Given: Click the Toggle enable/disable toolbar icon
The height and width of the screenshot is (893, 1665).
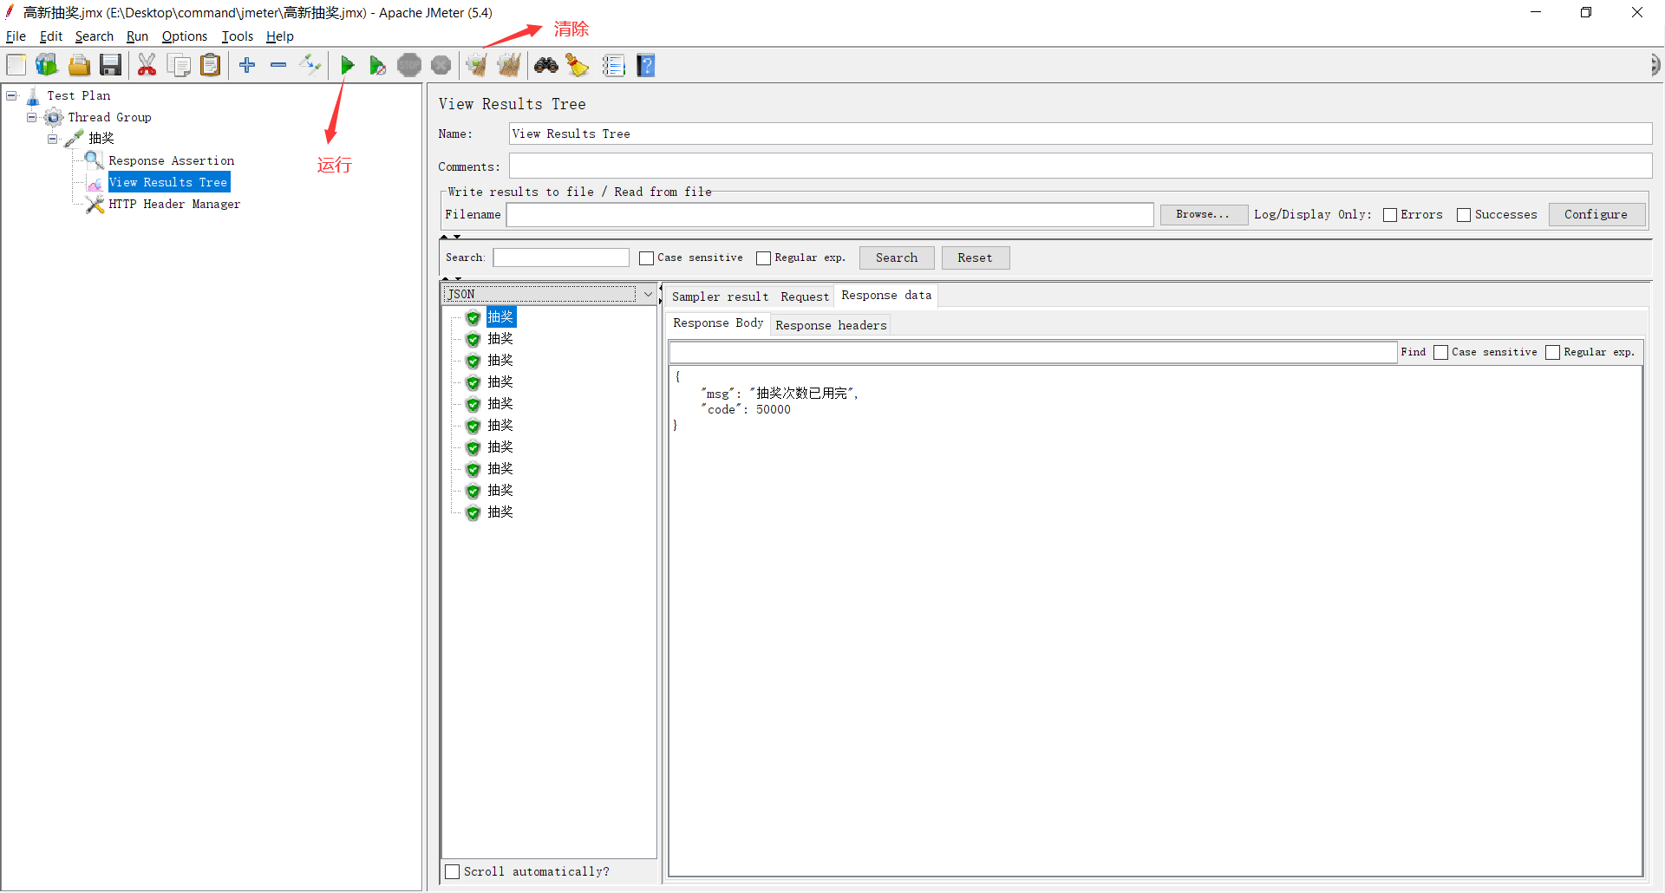Looking at the screenshot, I should click(310, 65).
